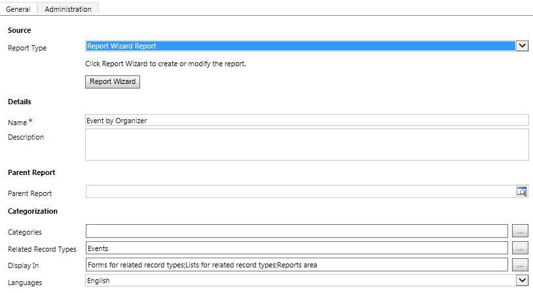The image size is (533, 293).
Task: Select the Related Record Types Events field
Action: click(x=297, y=248)
